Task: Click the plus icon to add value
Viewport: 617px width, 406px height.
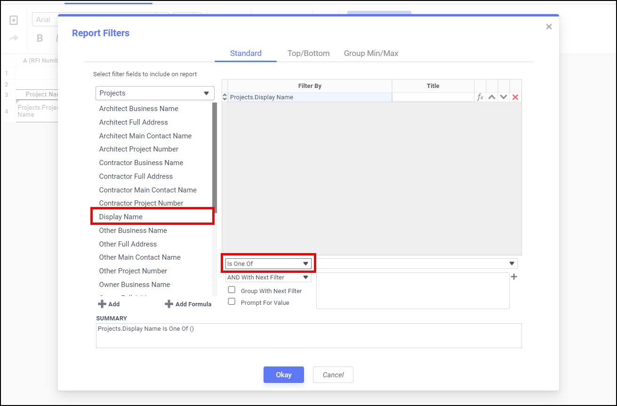Action: [x=514, y=277]
